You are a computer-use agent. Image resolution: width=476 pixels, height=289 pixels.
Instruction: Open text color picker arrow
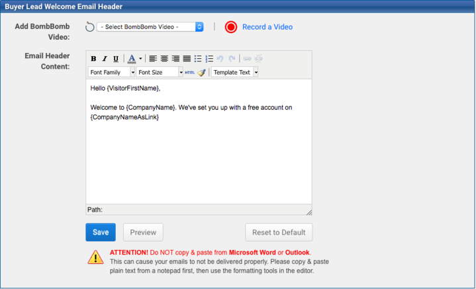(x=140, y=59)
